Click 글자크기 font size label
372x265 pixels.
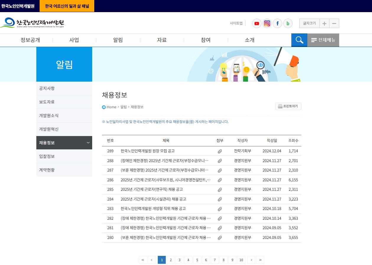click(x=309, y=23)
